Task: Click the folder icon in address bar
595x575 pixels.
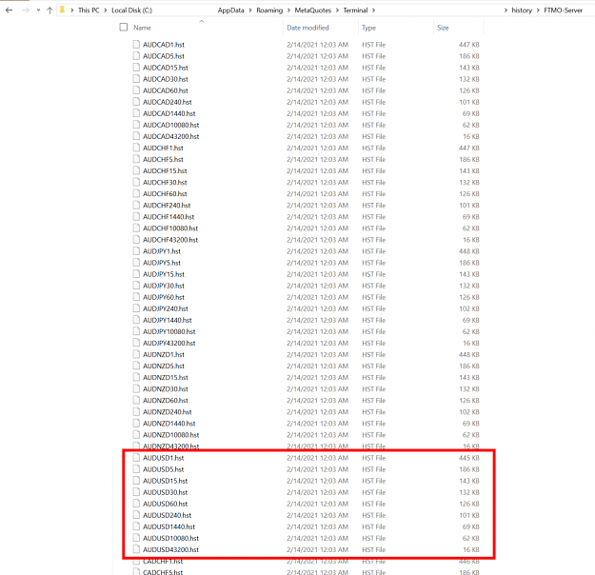Action: point(62,10)
